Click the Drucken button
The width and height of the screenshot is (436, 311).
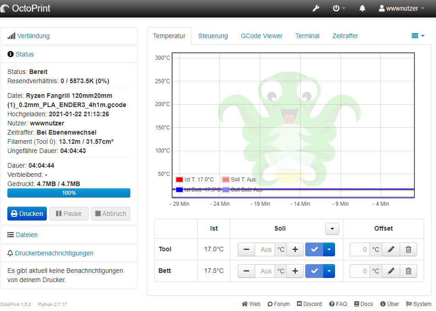point(27,214)
